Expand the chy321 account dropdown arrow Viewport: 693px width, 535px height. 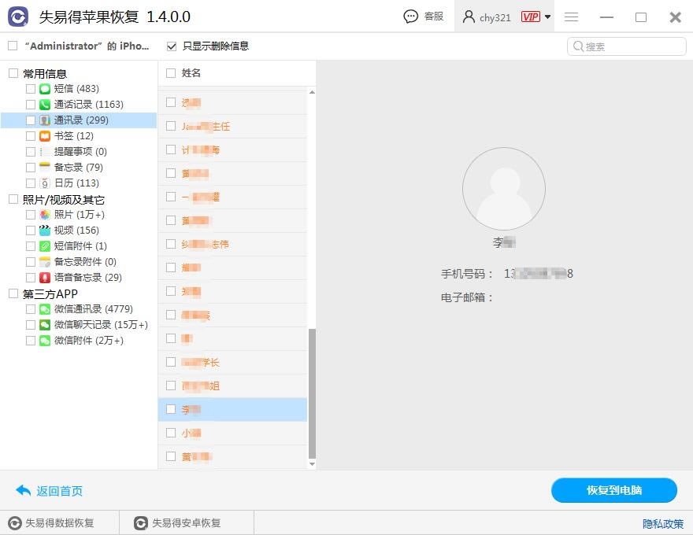[547, 17]
